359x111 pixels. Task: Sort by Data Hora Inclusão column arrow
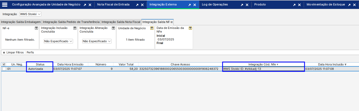(345, 64)
